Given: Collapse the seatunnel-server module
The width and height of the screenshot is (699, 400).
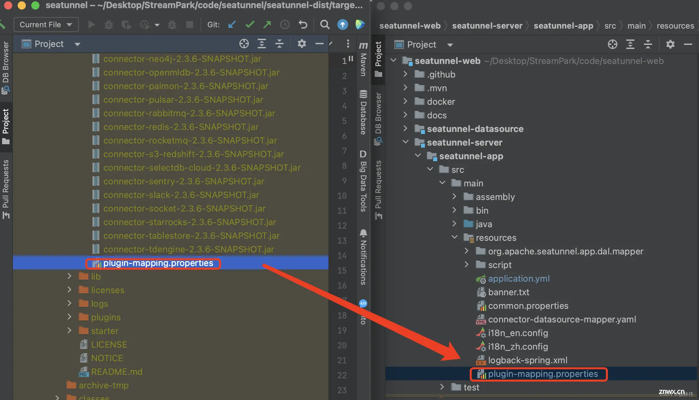Looking at the screenshot, I should 405,142.
